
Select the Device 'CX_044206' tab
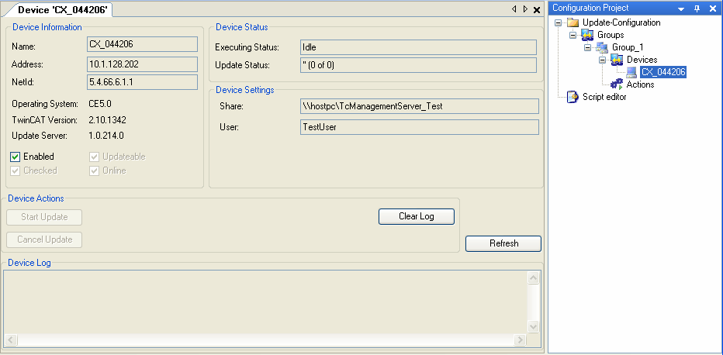[x=62, y=9]
